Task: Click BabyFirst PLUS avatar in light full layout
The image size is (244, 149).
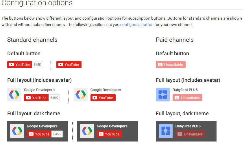Action: [163, 95]
